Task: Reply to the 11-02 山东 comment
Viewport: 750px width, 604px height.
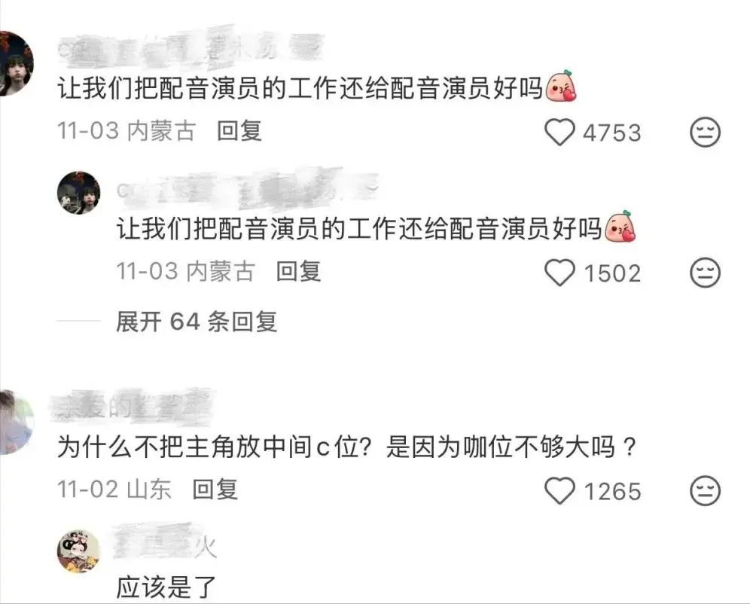Action: tap(215, 490)
